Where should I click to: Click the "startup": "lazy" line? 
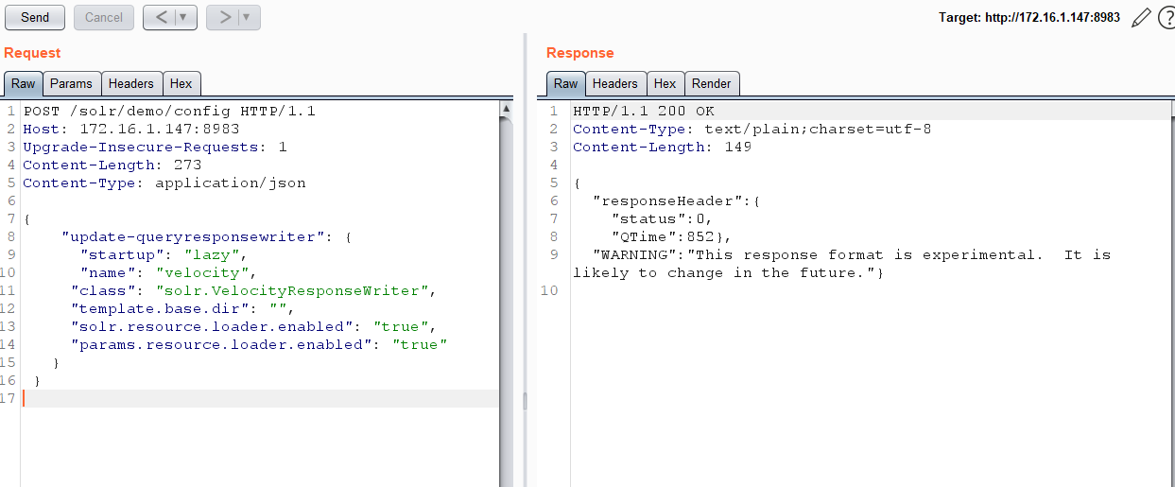click(164, 254)
